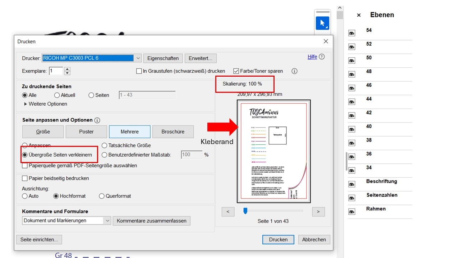Open the Hilfe link
Viewport: 460px width, 258px height.
(x=312, y=57)
